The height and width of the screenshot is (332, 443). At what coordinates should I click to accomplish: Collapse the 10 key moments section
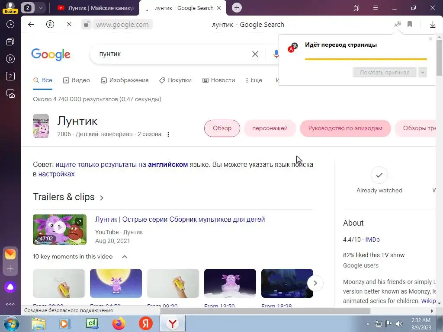coord(124,257)
